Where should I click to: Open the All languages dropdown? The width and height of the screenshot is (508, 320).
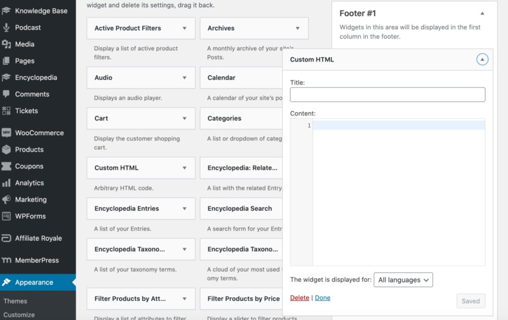pyautogui.click(x=403, y=279)
